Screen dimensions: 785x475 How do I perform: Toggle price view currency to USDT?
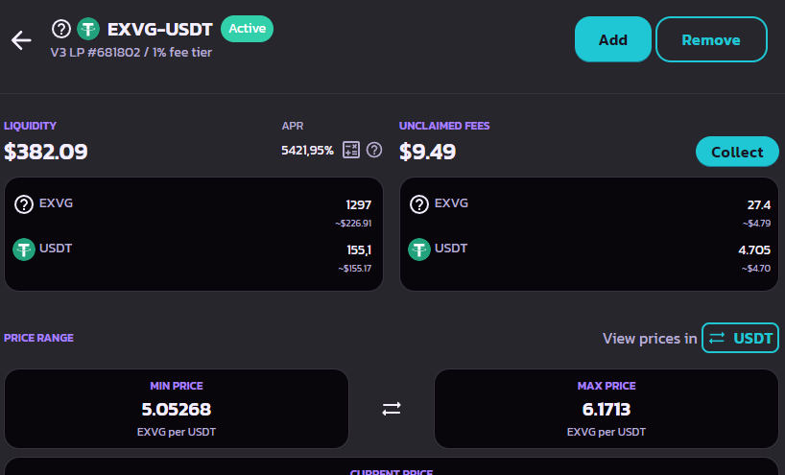[x=740, y=338]
